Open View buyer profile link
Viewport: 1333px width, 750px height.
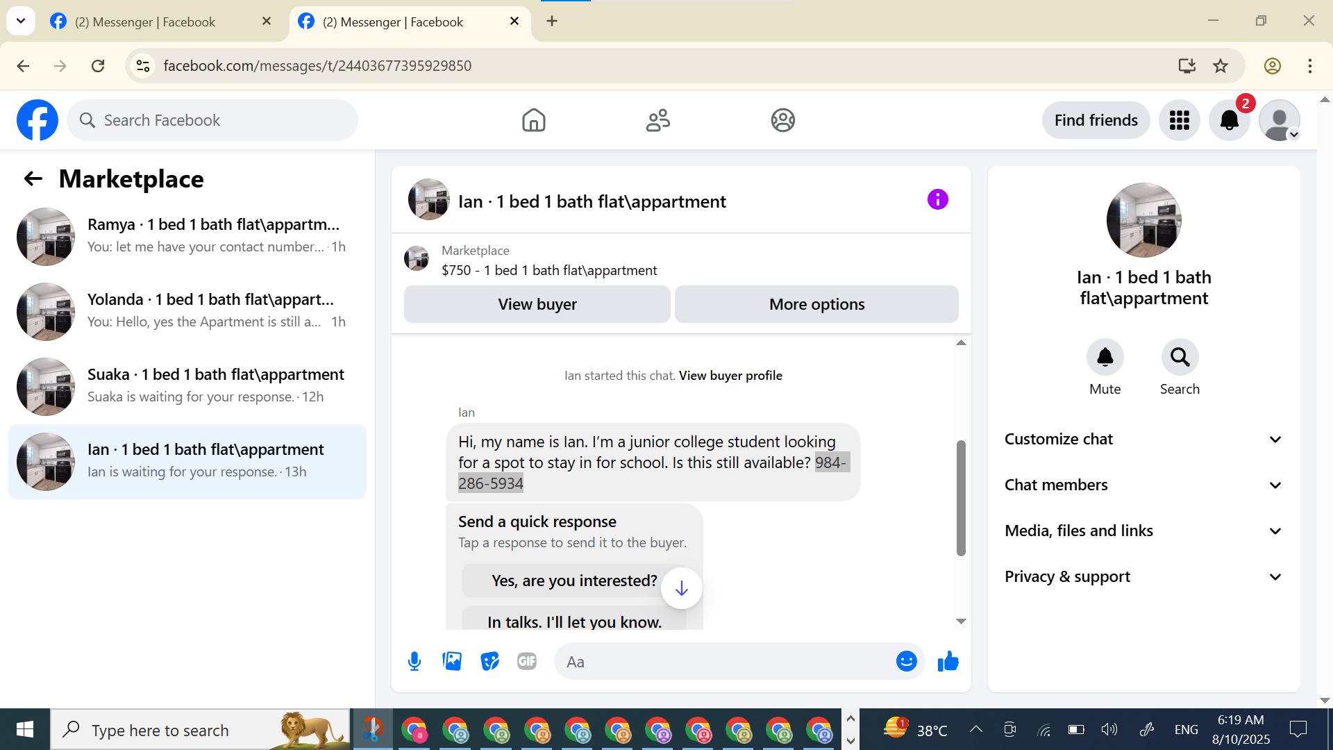(730, 376)
